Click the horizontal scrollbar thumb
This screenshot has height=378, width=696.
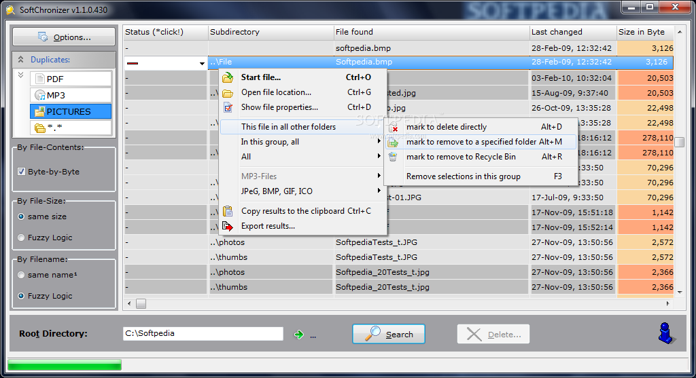141,303
